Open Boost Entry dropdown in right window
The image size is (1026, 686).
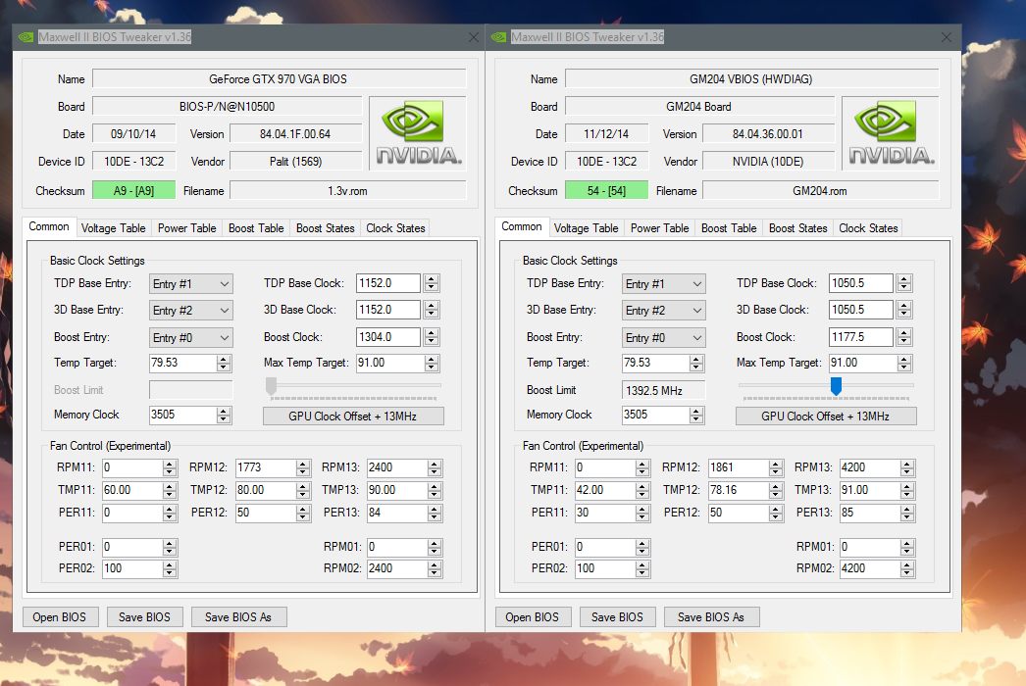(x=663, y=338)
